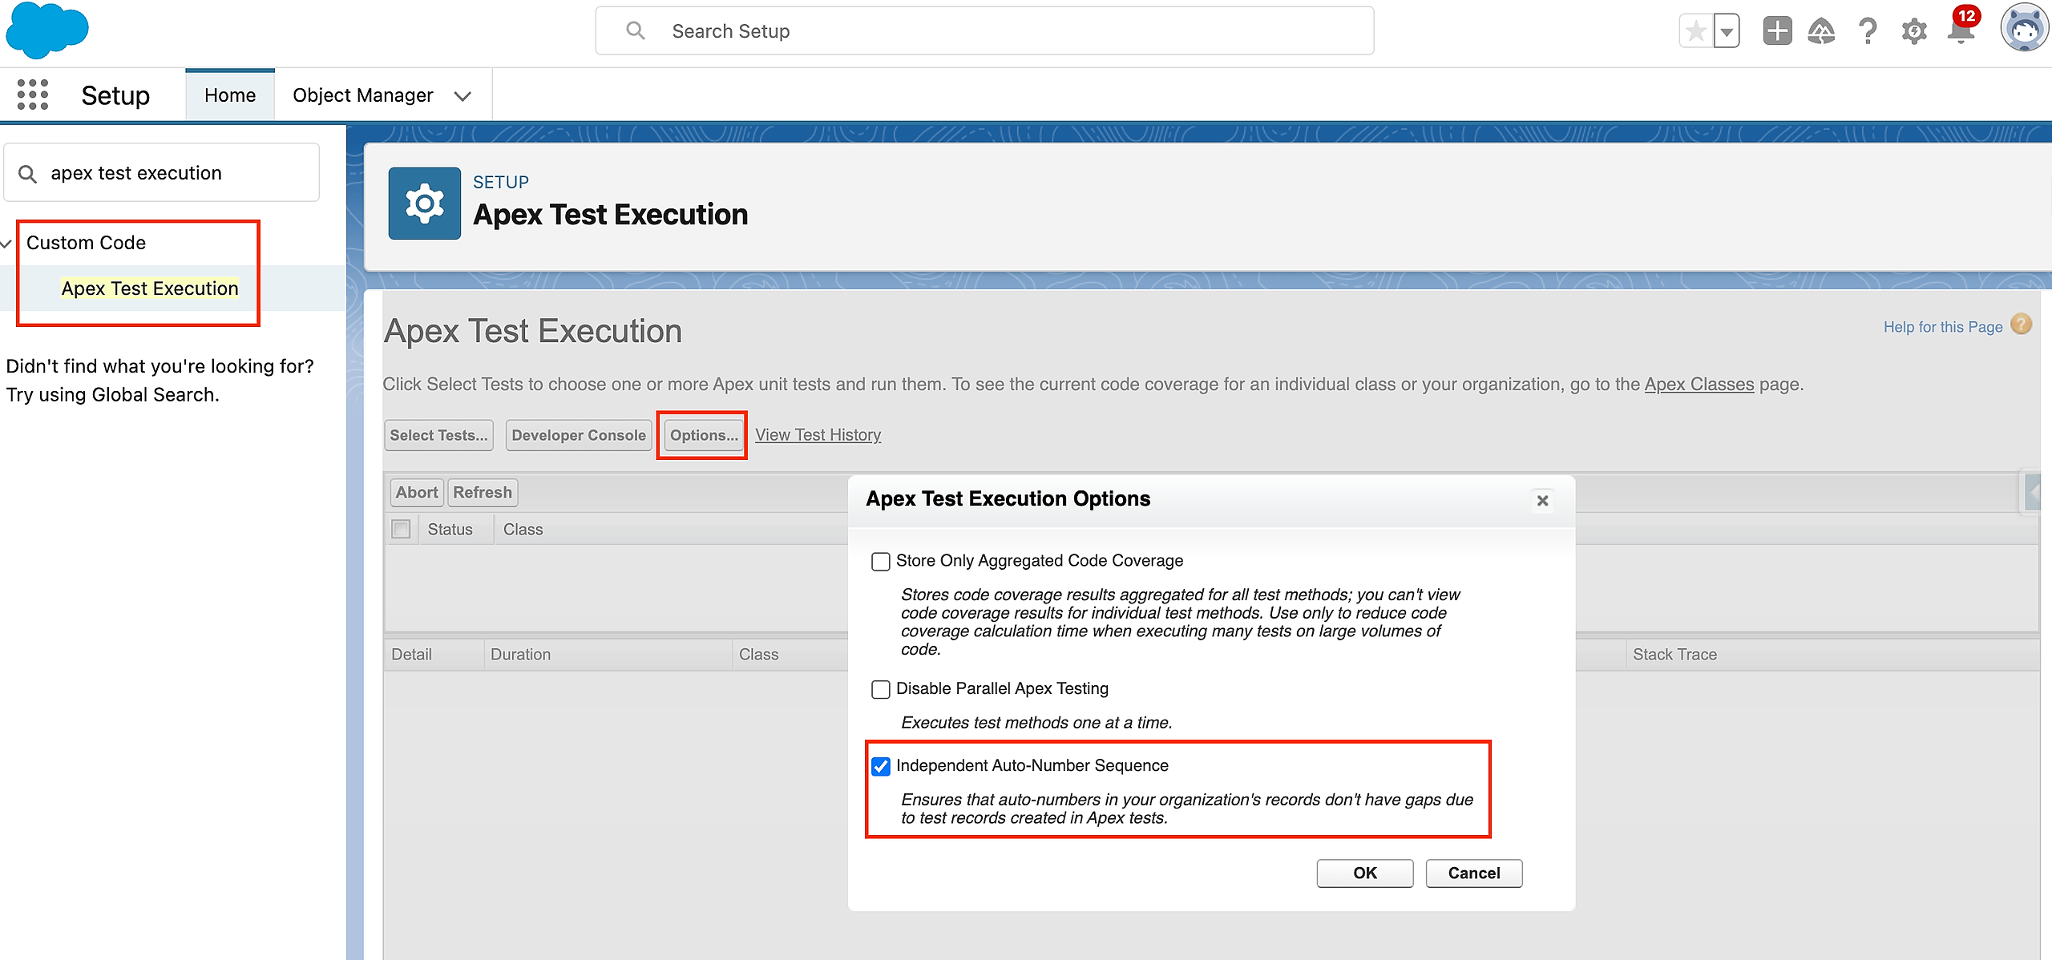The image size is (2052, 960).
Task: Open global actions plus icon
Action: pos(1777,31)
